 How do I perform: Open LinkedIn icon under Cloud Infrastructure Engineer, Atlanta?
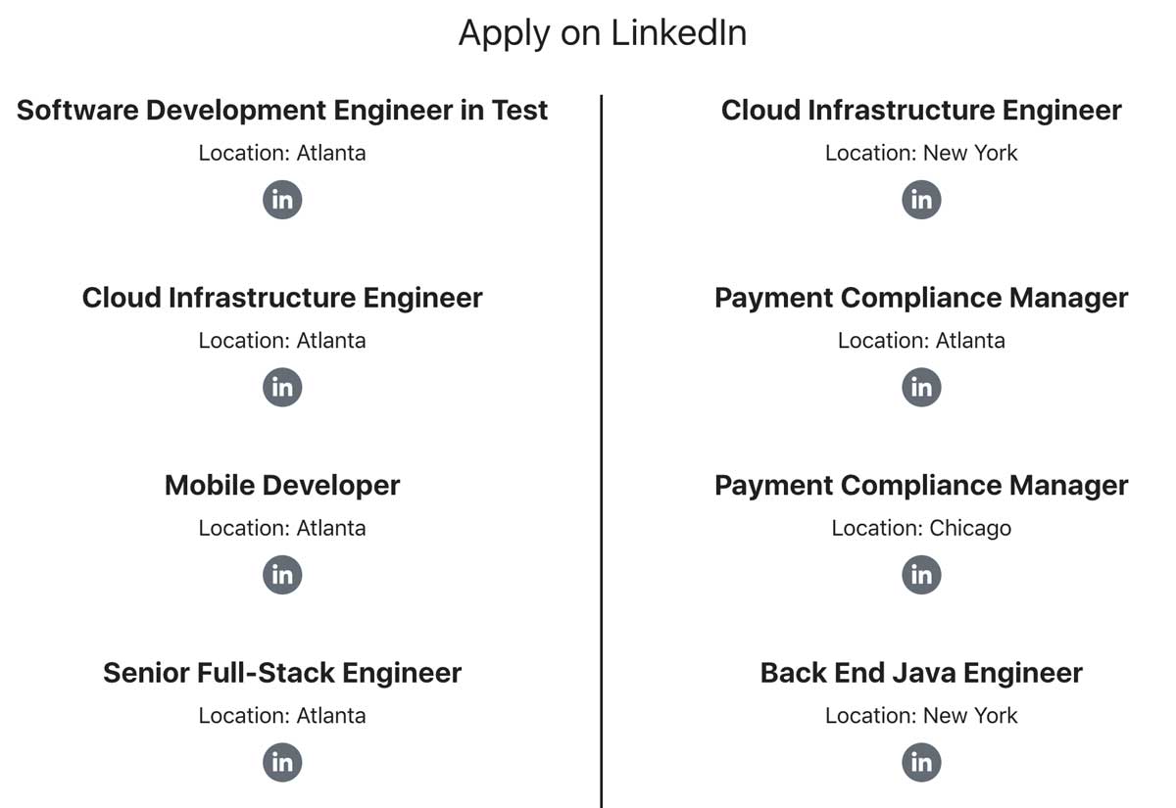click(x=282, y=387)
